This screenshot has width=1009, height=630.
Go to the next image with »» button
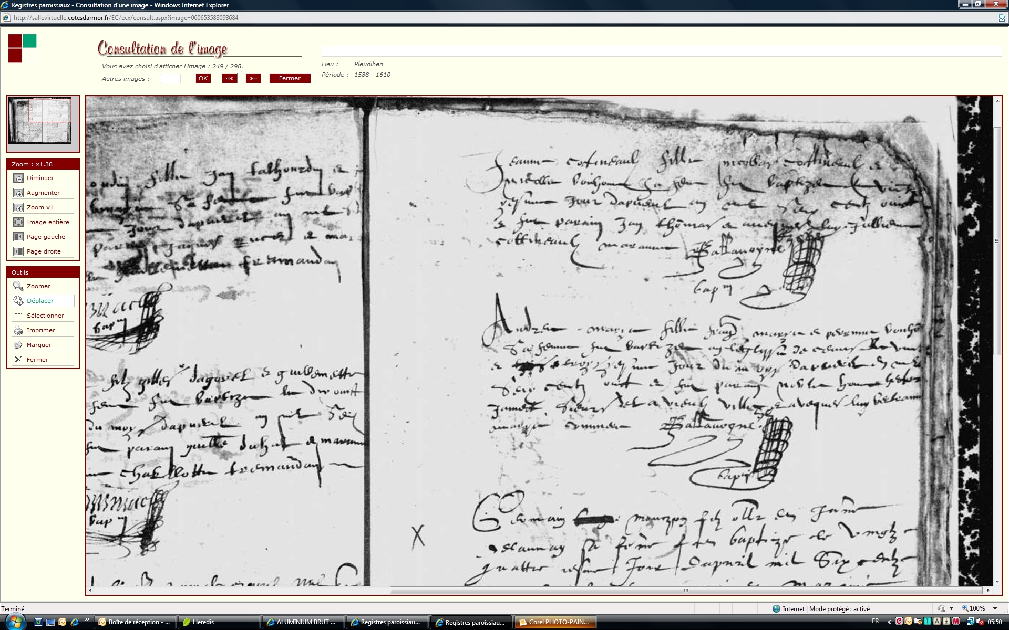click(x=253, y=79)
